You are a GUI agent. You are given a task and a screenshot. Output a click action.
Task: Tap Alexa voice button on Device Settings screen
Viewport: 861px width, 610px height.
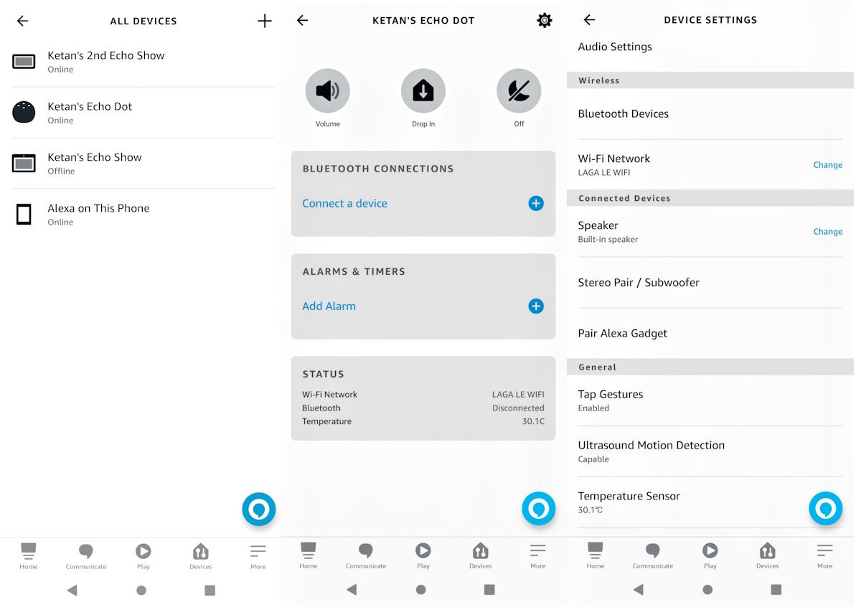[826, 509]
